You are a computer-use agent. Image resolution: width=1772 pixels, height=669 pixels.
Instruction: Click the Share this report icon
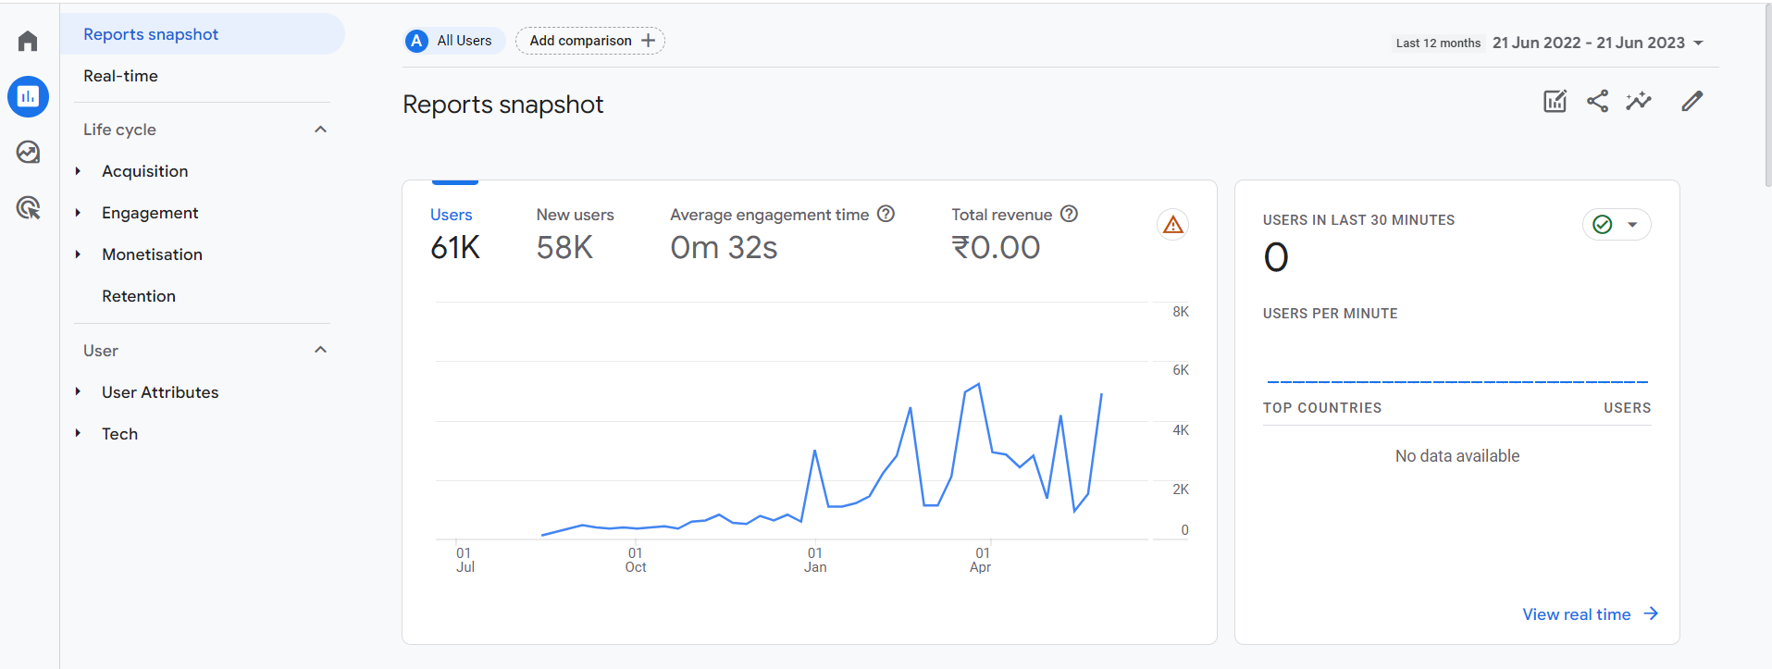(x=1597, y=101)
